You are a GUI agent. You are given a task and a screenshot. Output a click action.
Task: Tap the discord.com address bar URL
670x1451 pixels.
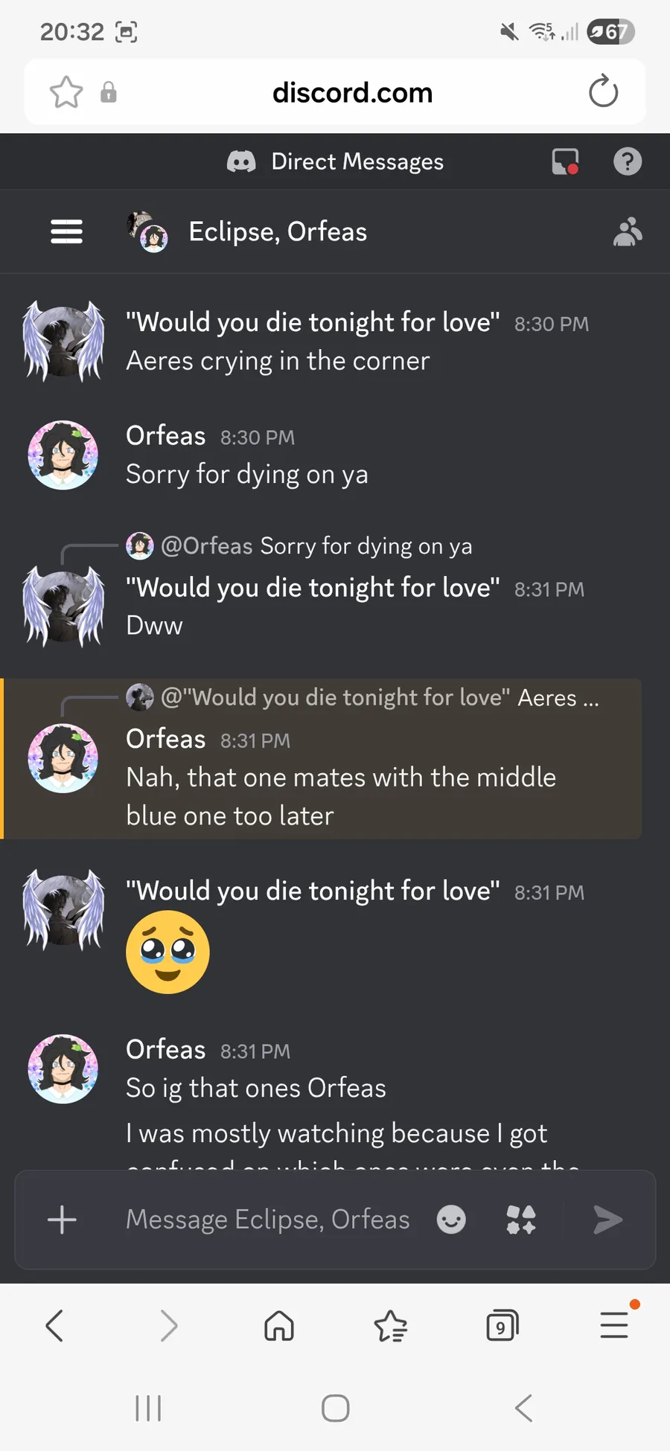(x=352, y=92)
